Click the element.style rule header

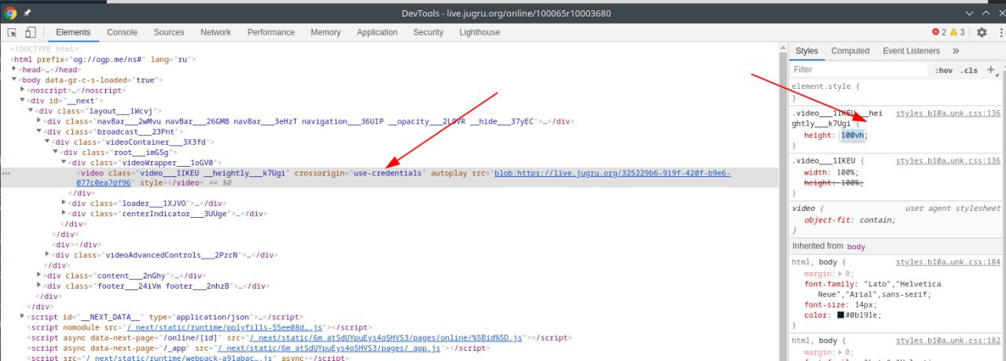[825, 87]
